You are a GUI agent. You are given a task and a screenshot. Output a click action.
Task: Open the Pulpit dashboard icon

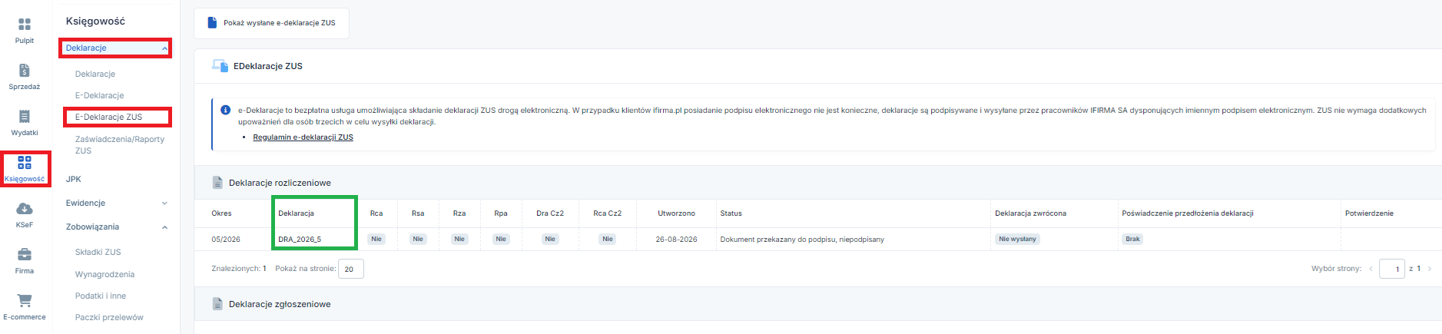(x=25, y=25)
